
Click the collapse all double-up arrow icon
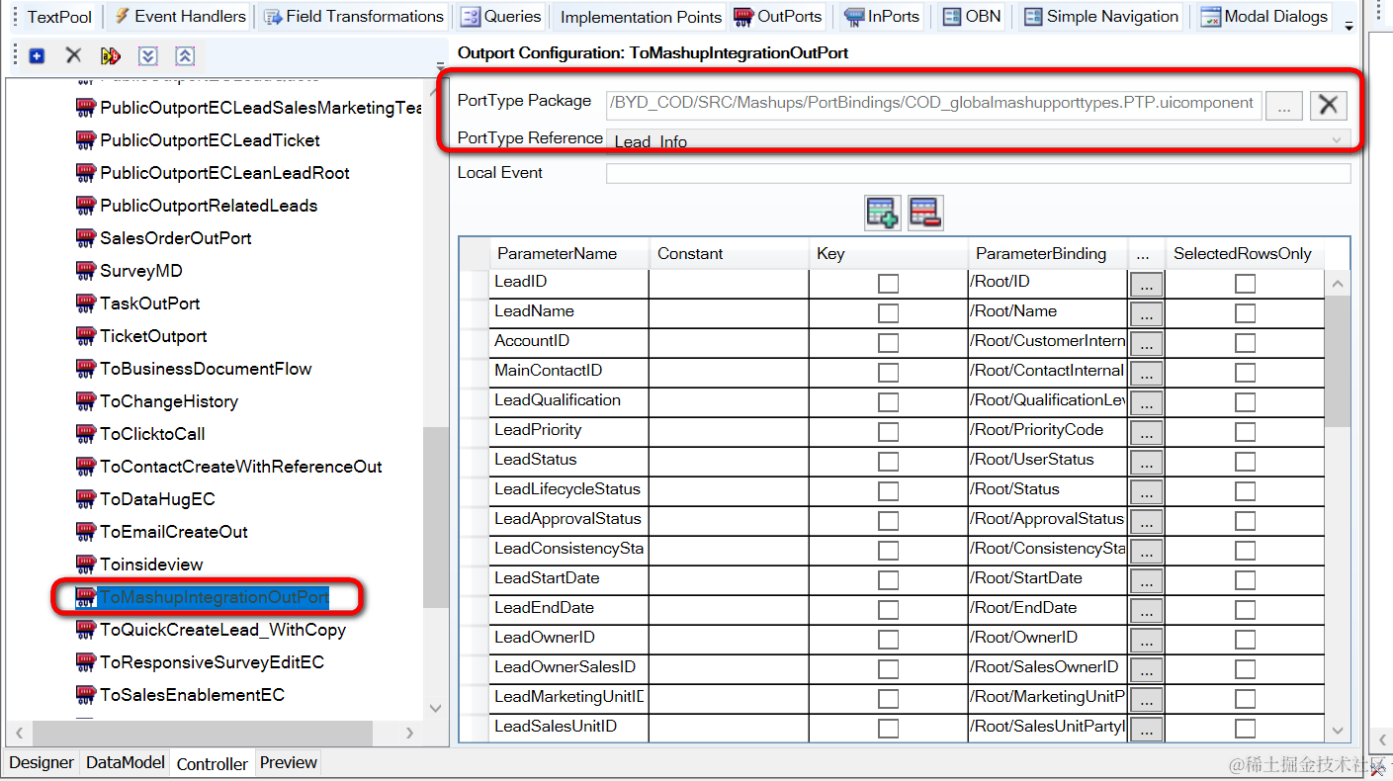pos(185,56)
